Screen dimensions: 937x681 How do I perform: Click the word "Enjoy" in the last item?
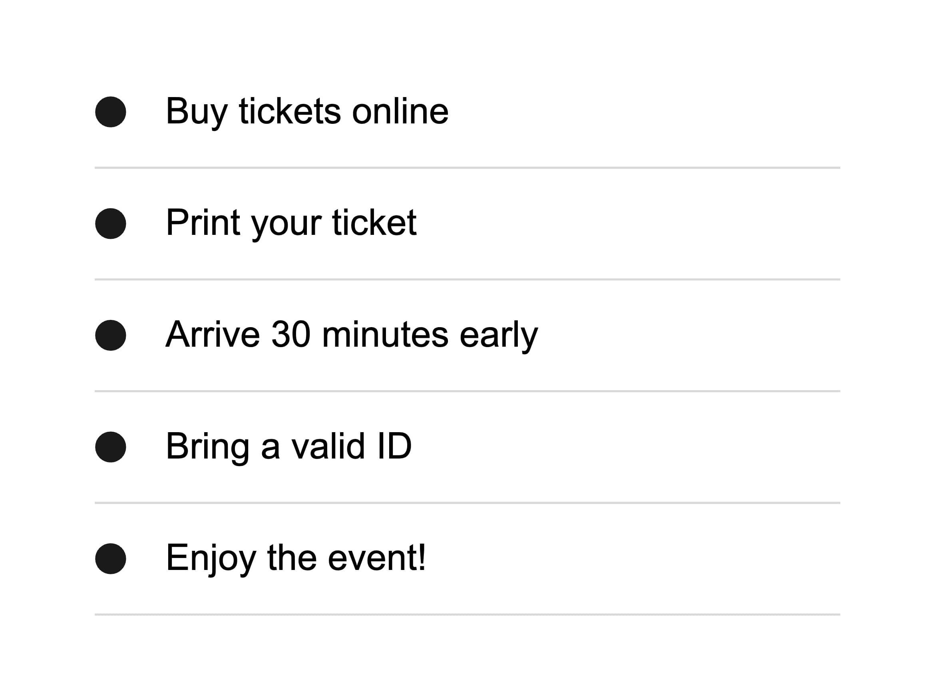click(x=211, y=558)
